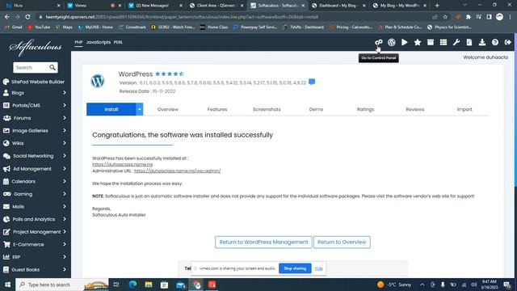Switch to Client Area browser tab
Screen dimensions: 517x291
216,6
